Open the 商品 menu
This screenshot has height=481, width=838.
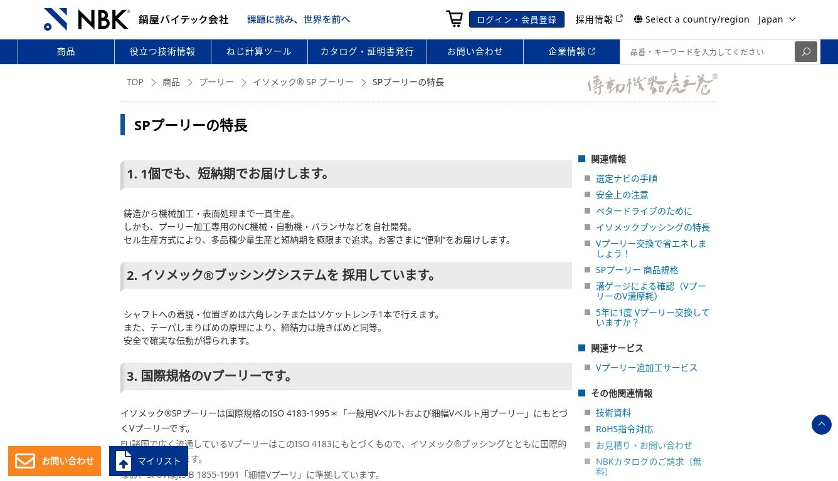[x=66, y=51]
